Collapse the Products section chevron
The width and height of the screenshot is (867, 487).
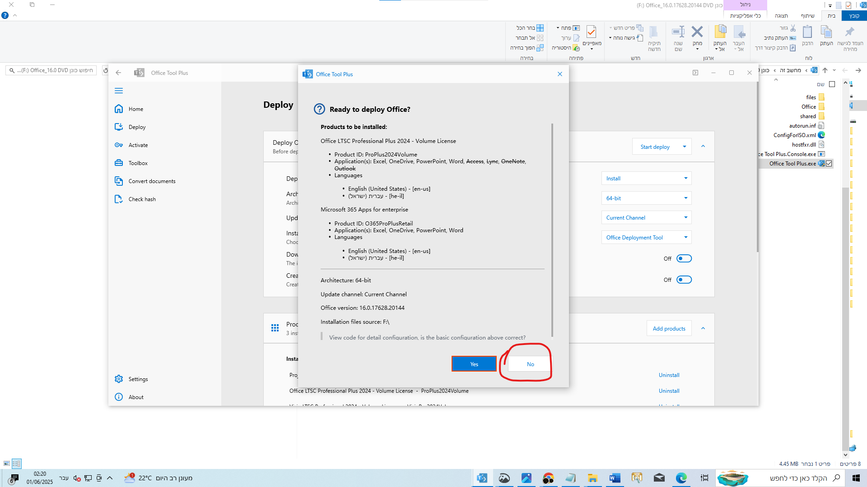point(703,328)
